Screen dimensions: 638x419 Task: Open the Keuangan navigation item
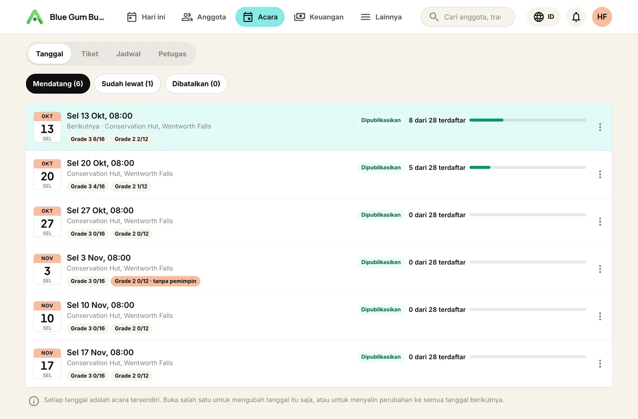(319, 17)
